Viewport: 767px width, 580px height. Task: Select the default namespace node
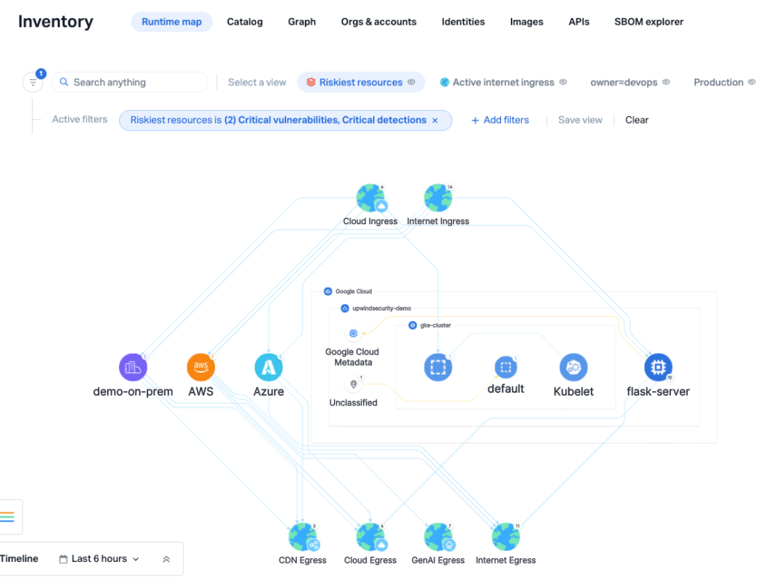point(506,367)
